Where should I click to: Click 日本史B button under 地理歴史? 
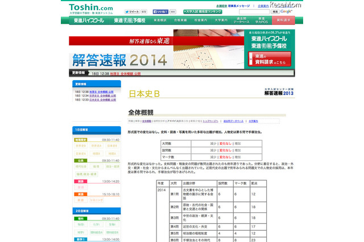click(x=112, y=146)
